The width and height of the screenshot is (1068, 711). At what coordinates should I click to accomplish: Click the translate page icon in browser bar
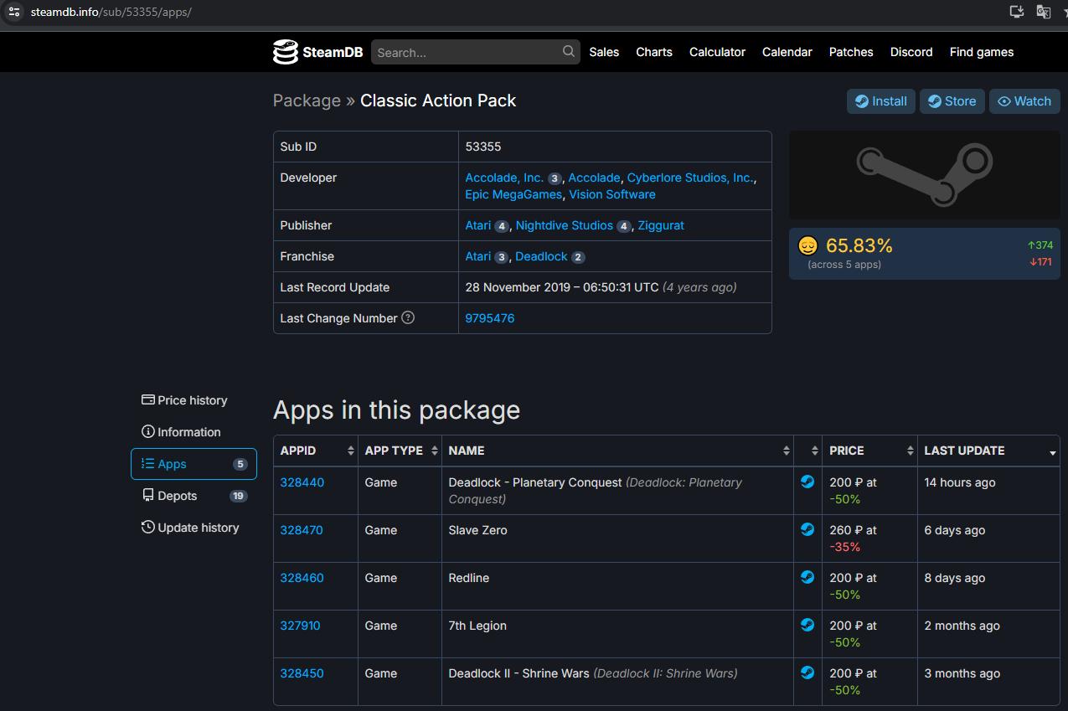[1043, 12]
